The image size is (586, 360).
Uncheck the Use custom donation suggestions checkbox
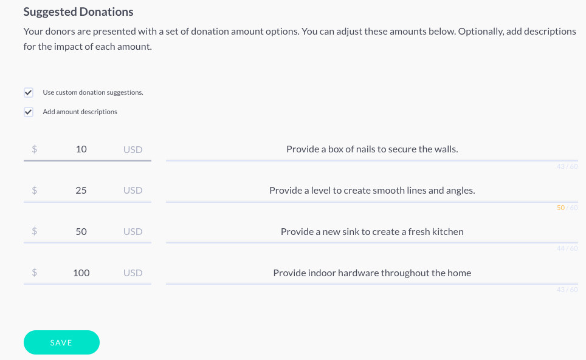[x=29, y=92]
